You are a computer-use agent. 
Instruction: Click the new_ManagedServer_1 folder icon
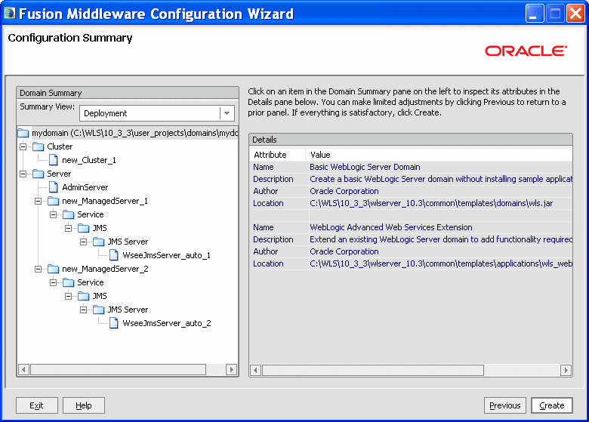[x=54, y=201]
